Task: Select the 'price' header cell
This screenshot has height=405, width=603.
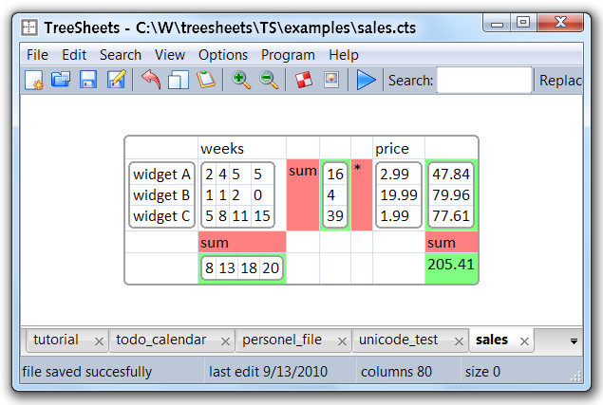Action: (x=399, y=148)
